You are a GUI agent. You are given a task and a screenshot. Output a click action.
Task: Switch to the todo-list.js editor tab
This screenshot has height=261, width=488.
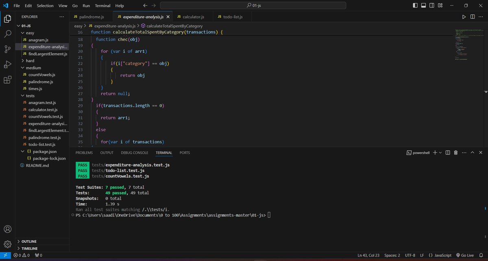[x=232, y=17]
